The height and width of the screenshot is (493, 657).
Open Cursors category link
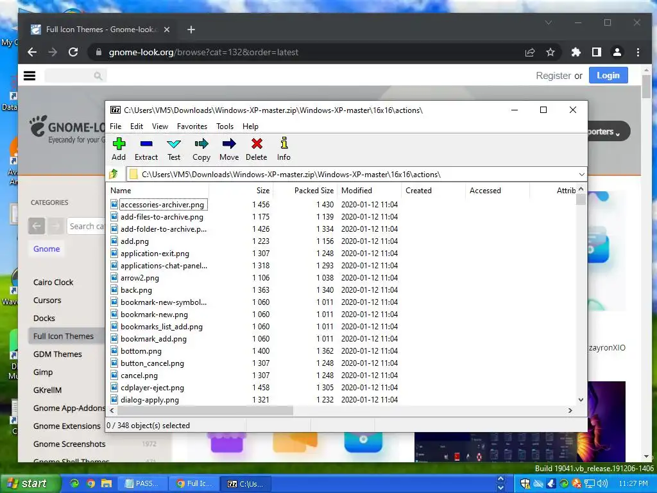point(47,300)
